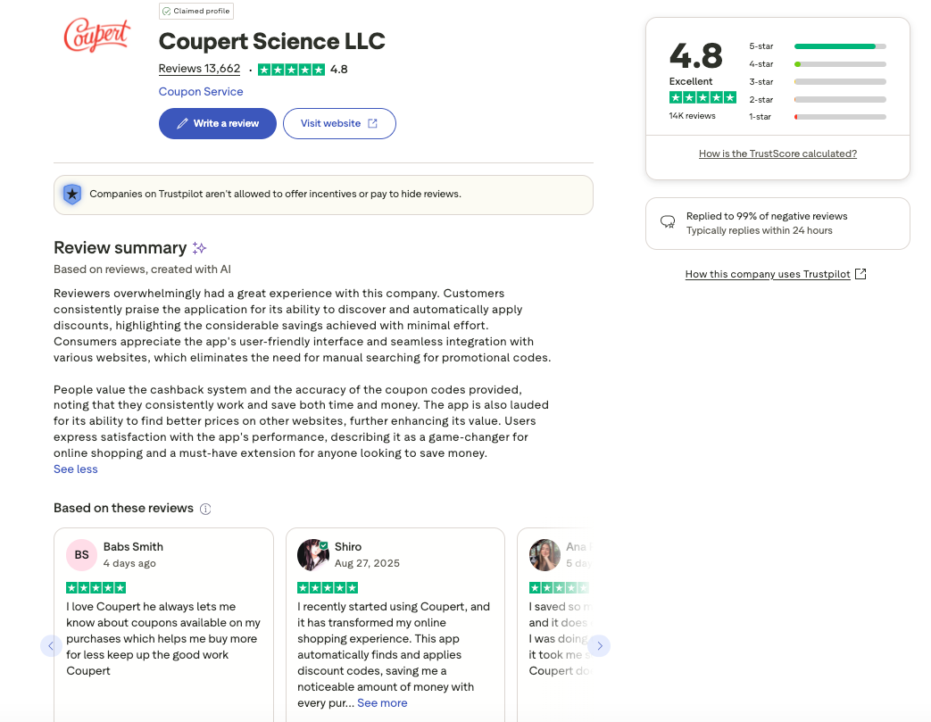The width and height of the screenshot is (931, 722).
Task: Click the five-star rating on Babs Smith's review
Action: [96, 588]
